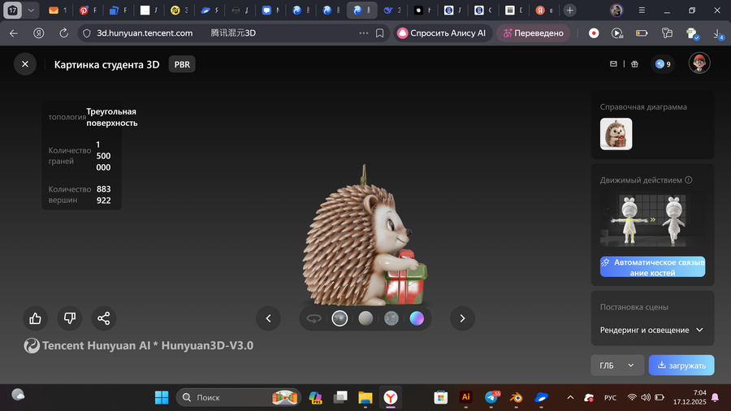
Task: Open a new browser tab
Action: click(x=570, y=11)
